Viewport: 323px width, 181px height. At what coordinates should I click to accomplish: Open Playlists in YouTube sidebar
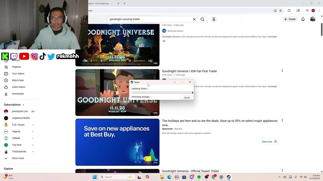pyautogui.click(x=16, y=67)
